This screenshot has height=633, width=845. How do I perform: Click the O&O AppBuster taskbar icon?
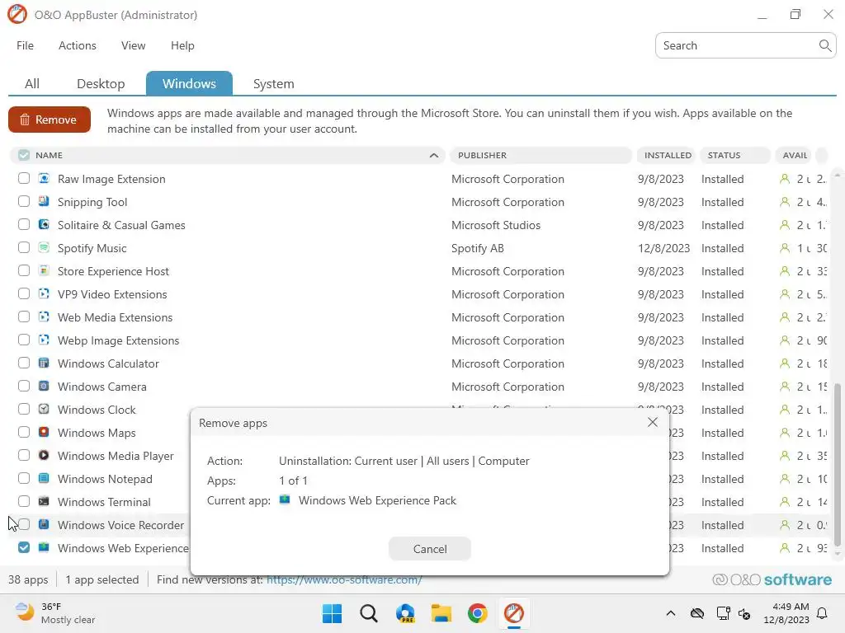tap(513, 613)
